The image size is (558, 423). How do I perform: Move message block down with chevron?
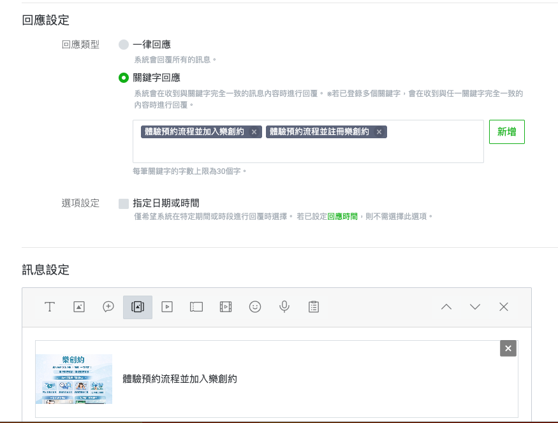coord(475,306)
